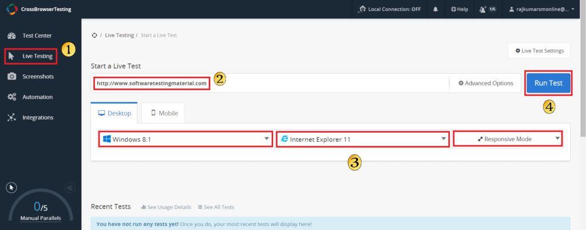Expand the Internet Explorer 11 browser dropdown
This screenshot has width=586, height=230.
click(x=362, y=139)
